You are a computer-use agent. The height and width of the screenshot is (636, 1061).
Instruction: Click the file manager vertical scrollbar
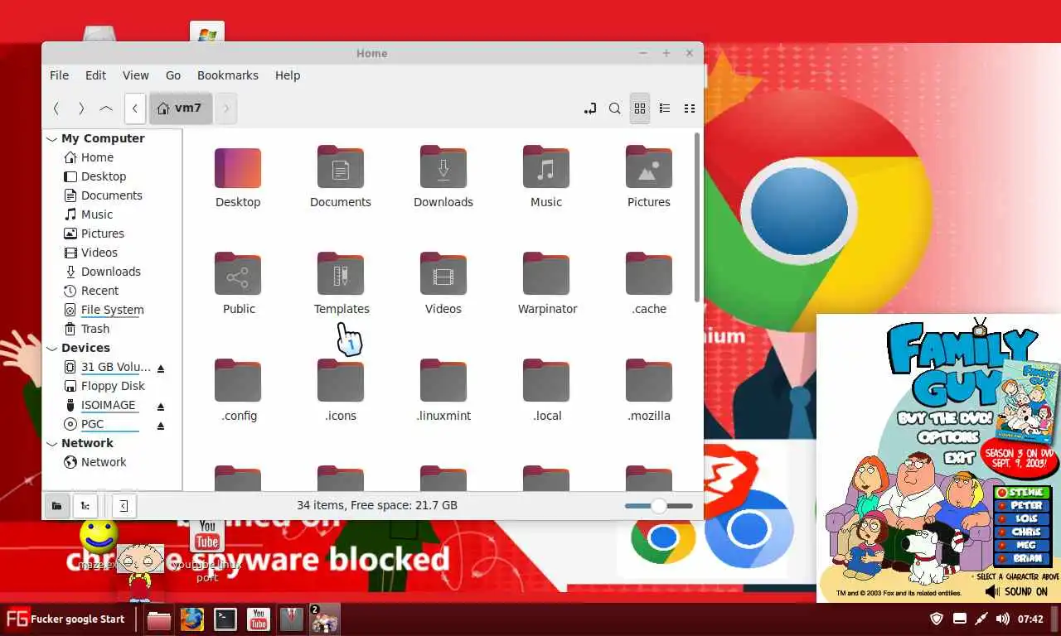(x=697, y=219)
